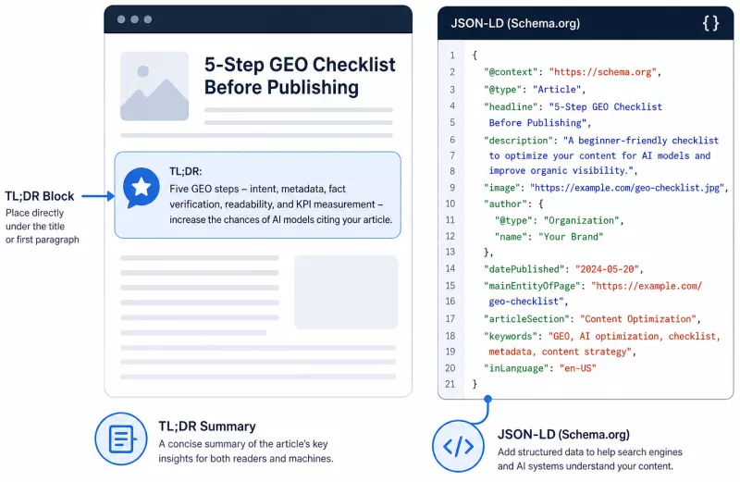Click the "2024-05-20" datePublished value
Screen dimensions: 740x482
607,269
